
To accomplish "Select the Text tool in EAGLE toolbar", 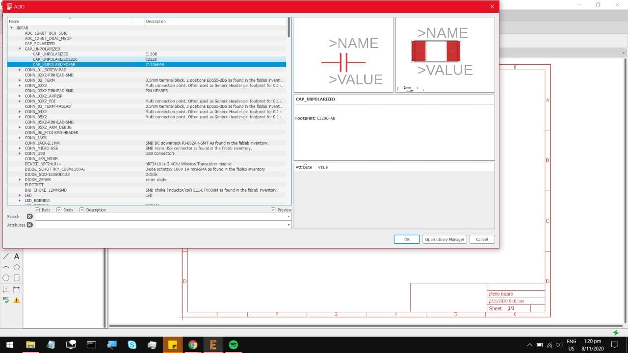I will coord(17,256).
